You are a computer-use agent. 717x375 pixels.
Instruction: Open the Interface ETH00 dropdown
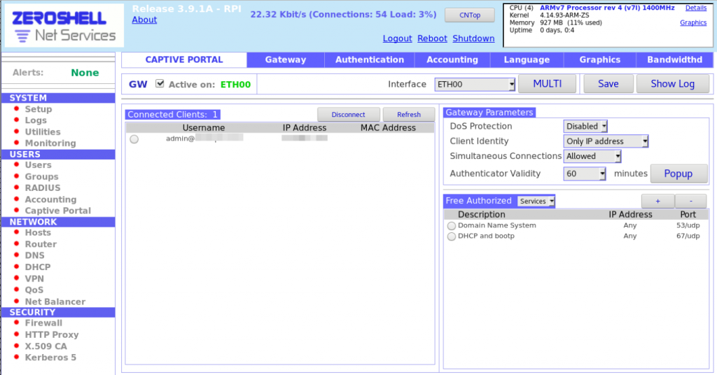(475, 84)
